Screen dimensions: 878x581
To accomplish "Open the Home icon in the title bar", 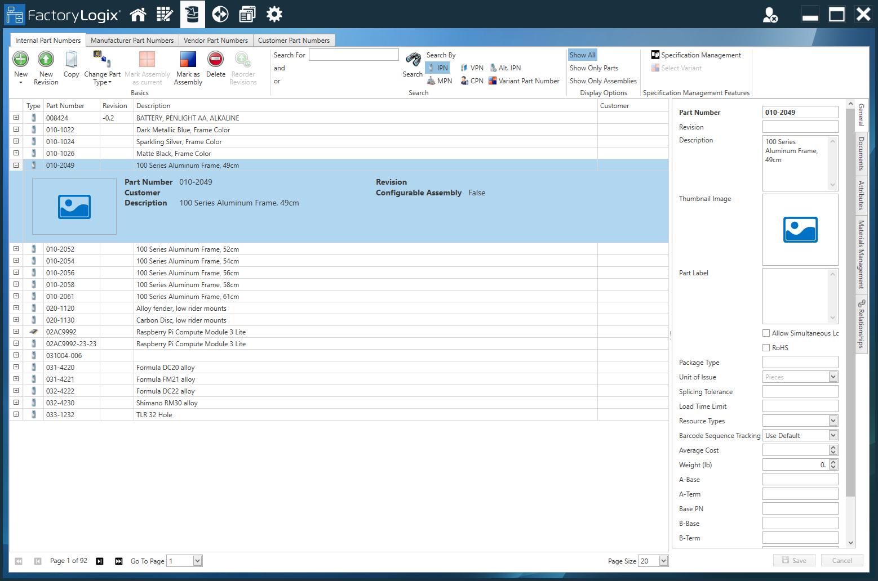I will (x=138, y=15).
